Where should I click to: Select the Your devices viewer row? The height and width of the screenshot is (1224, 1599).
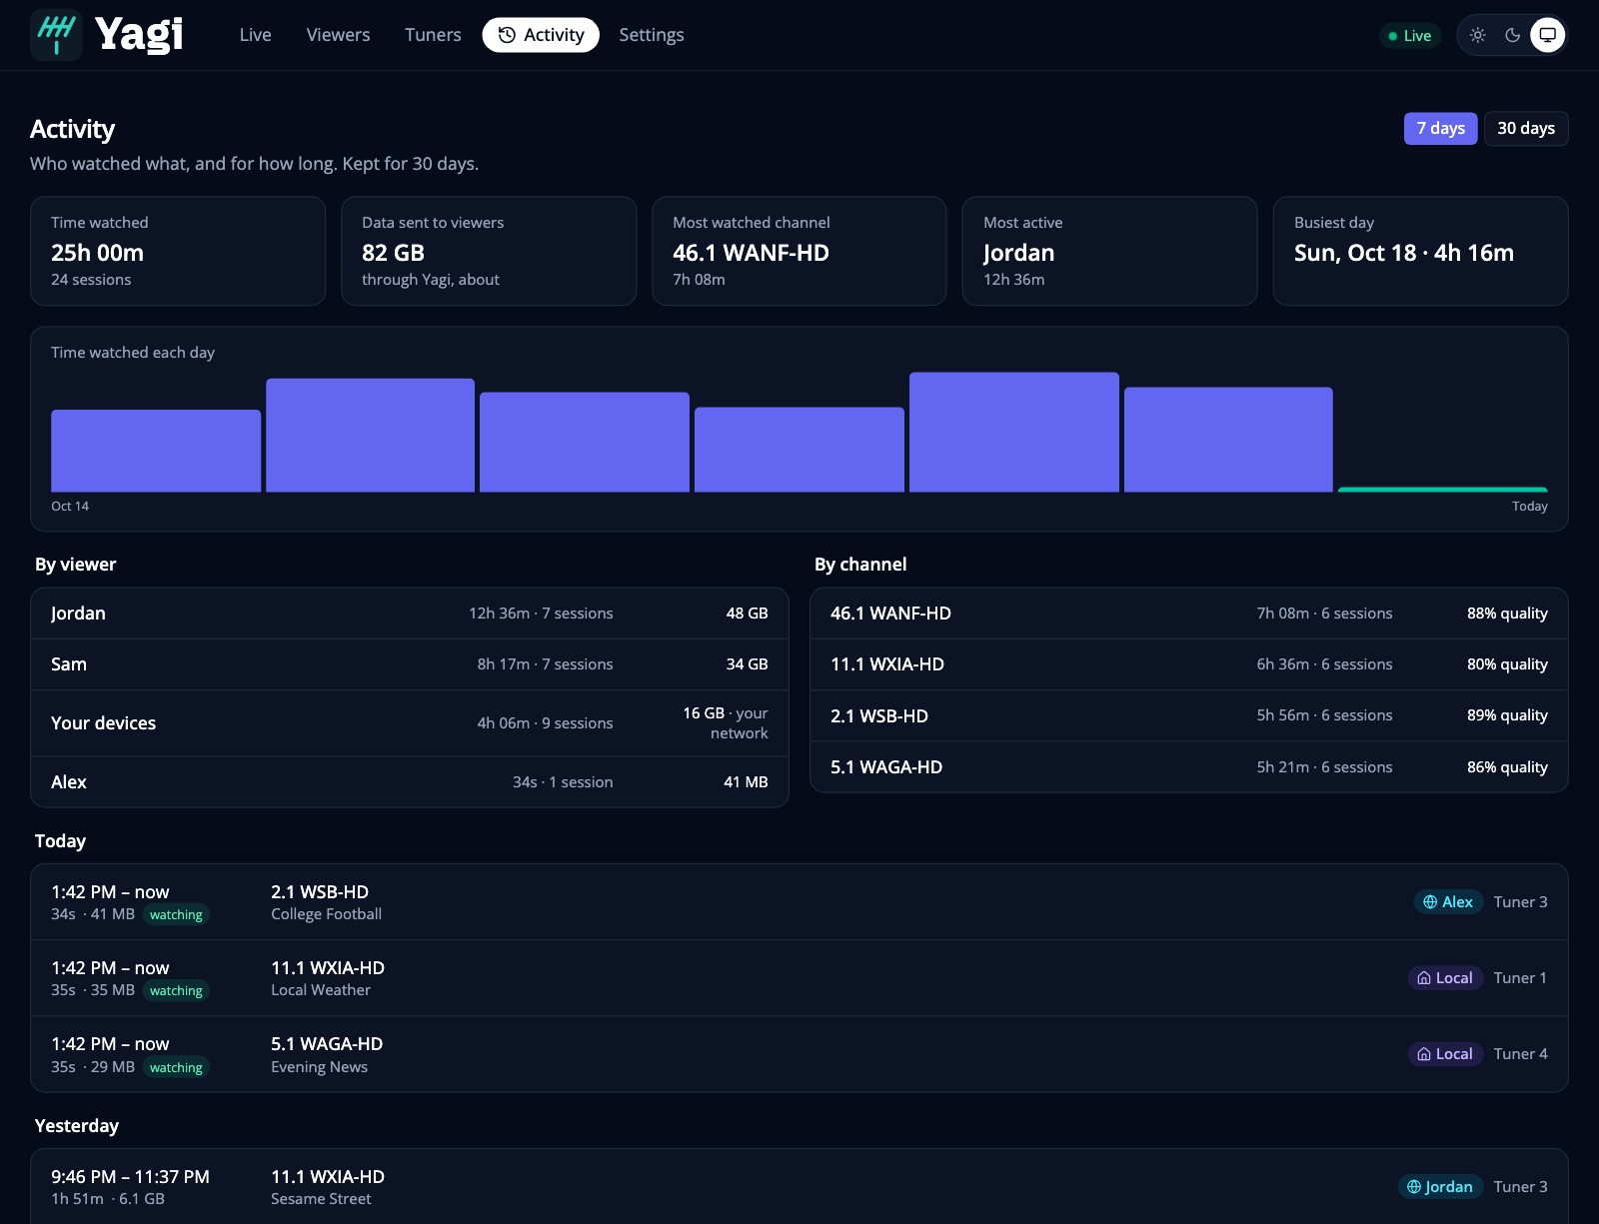[x=410, y=723]
